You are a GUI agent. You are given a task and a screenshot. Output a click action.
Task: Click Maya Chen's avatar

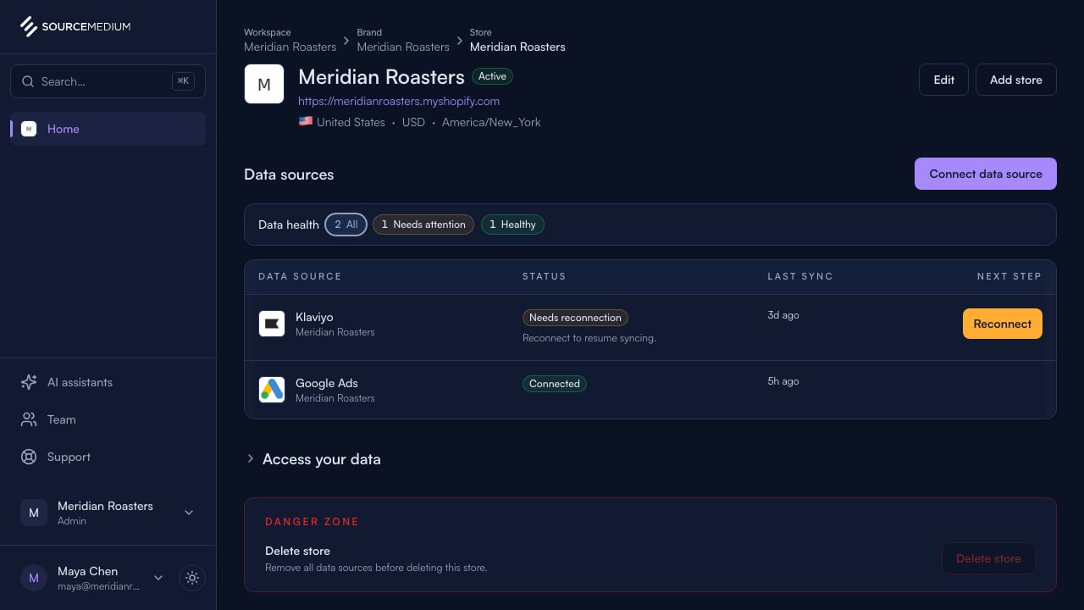[34, 578]
